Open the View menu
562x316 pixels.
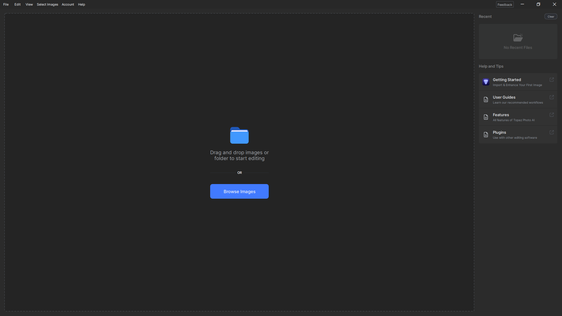tap(29, 4)
